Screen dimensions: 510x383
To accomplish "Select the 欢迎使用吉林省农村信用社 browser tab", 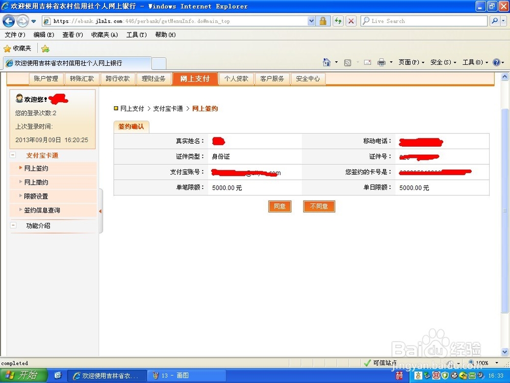I will click(78, 63).
